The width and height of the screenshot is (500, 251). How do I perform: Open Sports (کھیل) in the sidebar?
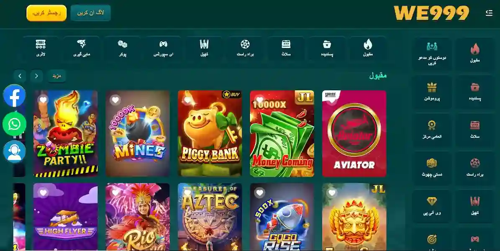(x=475, y=206)
